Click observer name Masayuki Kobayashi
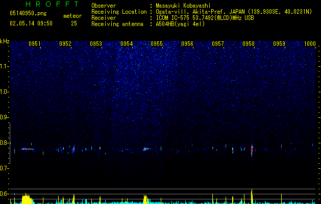This screenshot has height=204, width=321. point(183,6)
